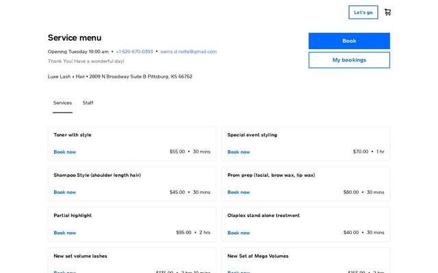
Task: Click the $70.00 price text
Action: pyautogui.click(x=361, y=152)
